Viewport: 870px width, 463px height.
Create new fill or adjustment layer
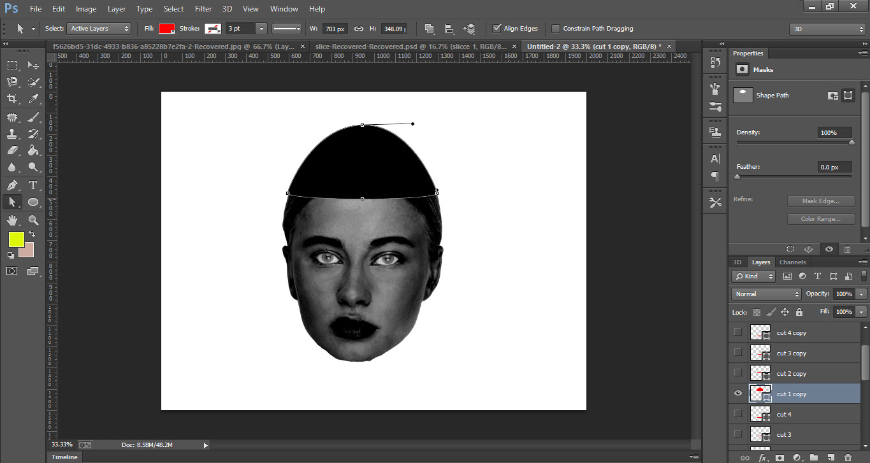click(797, 457)
